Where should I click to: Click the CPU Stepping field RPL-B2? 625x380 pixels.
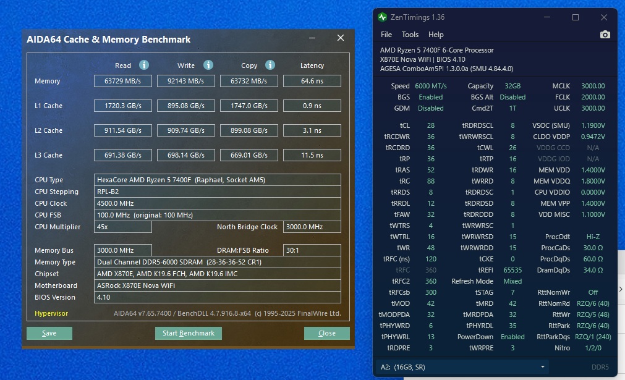pos(217,192)
